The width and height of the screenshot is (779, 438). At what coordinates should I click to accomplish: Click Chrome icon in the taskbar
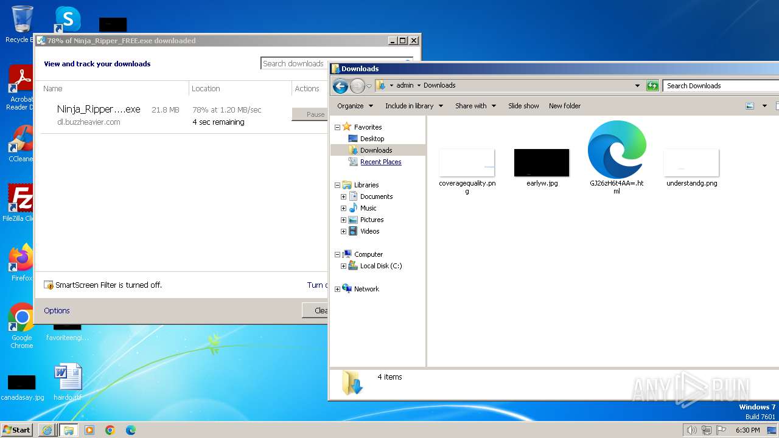pos(110,430)
